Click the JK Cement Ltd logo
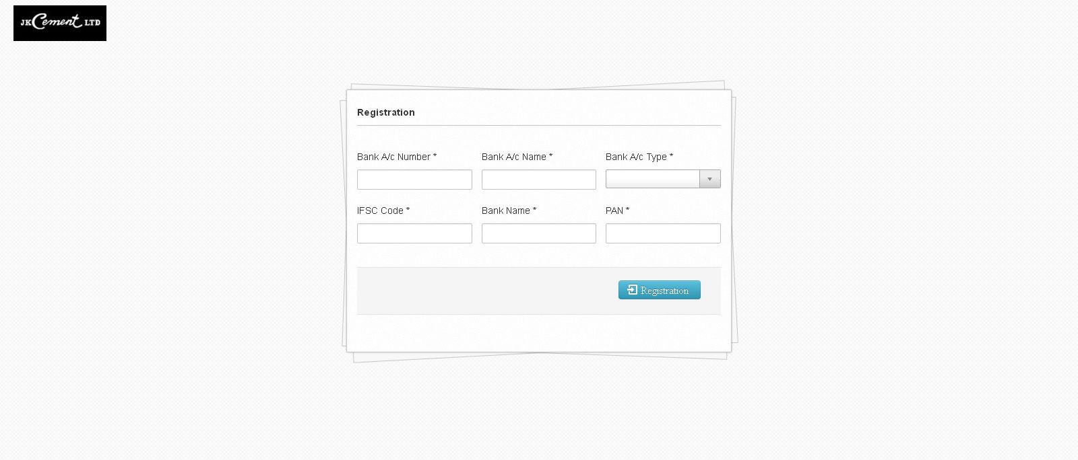Viewport: 1078px width, 460px height. click(59, 23)
